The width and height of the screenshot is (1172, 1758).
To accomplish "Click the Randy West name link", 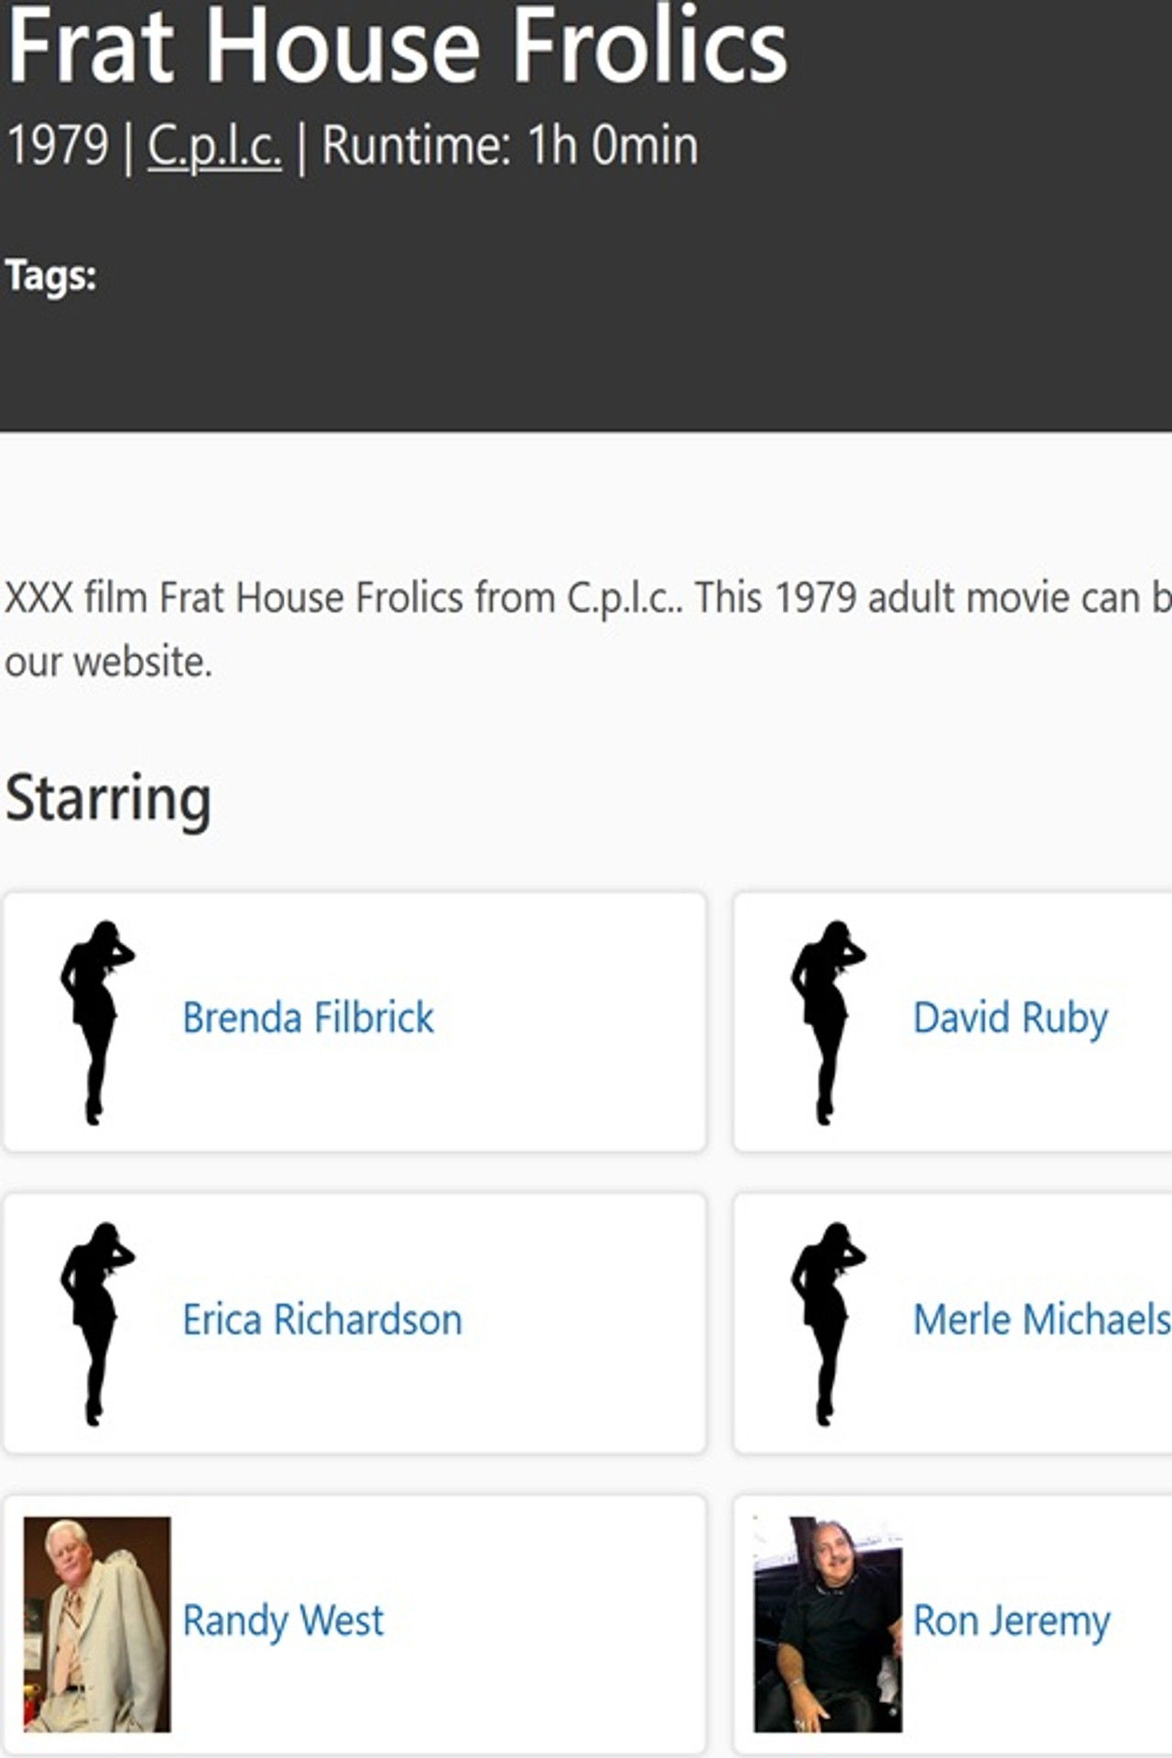I will 283,1621.
